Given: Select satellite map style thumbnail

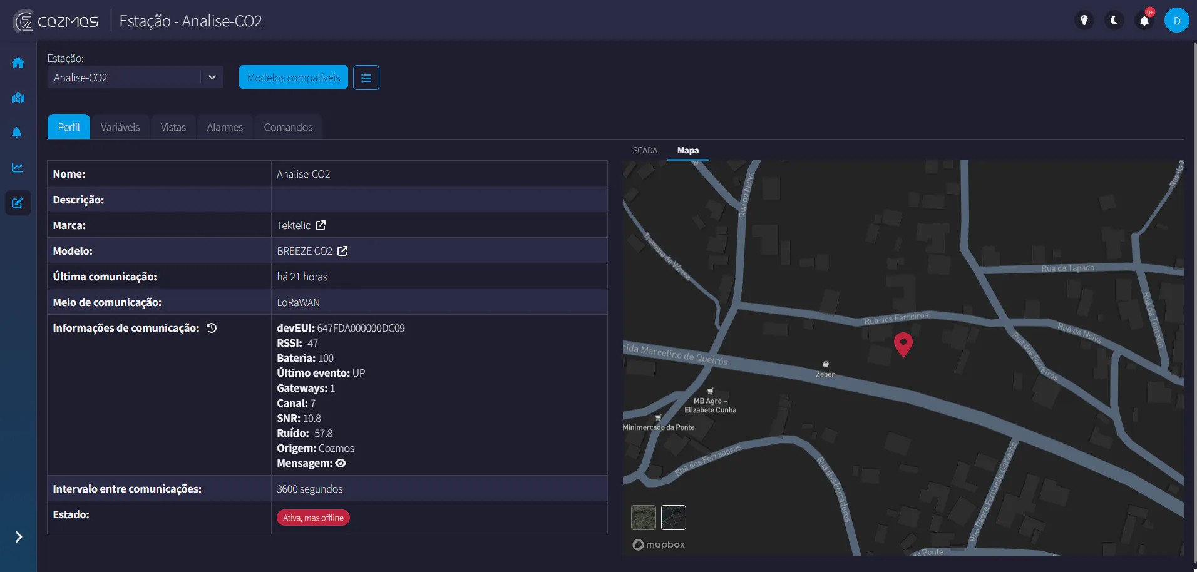Looking at the screenshot, I should click(644, 518).
